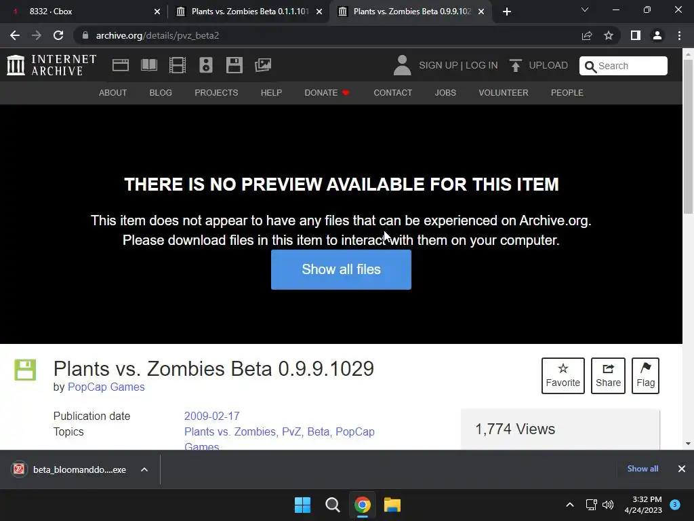Open the network icon in tray
694x521 pixels.
click(591, 505)
